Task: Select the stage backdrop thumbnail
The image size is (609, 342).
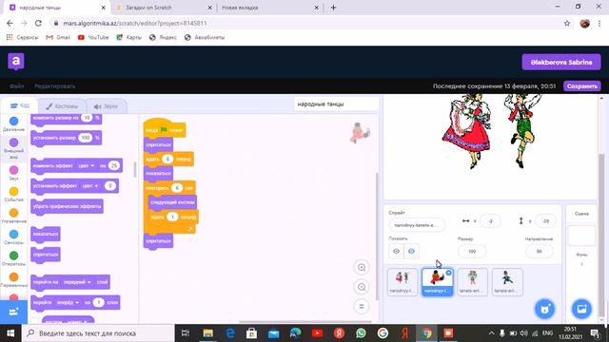Action: tap(581, 236)
